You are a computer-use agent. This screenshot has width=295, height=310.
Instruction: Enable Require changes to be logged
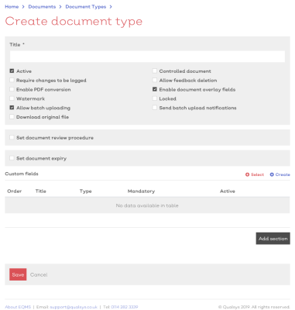pyautogui.click(x=12, y=80)
